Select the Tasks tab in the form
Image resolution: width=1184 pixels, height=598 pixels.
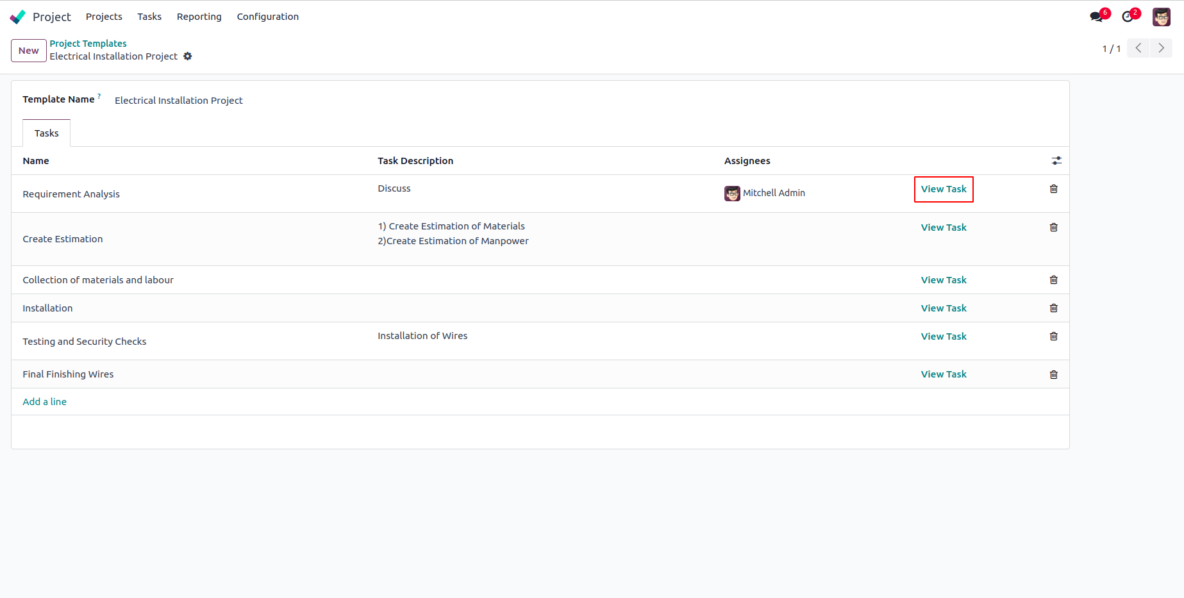point(46,133)
